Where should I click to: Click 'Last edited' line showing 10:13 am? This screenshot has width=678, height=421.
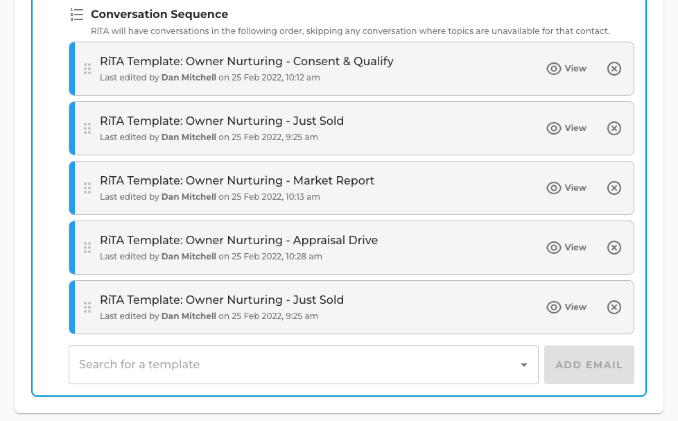click(210, 197)
